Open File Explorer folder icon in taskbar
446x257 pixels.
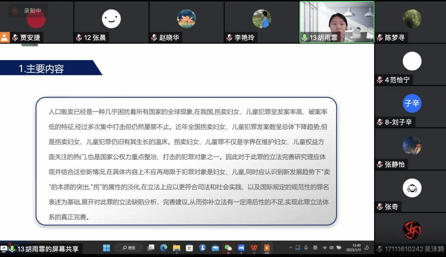176,248
